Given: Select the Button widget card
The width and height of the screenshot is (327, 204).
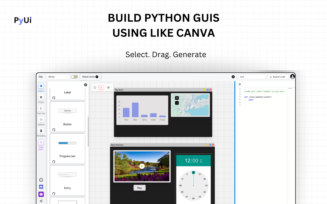Looking at the screenshot, I should pos(67,117).
